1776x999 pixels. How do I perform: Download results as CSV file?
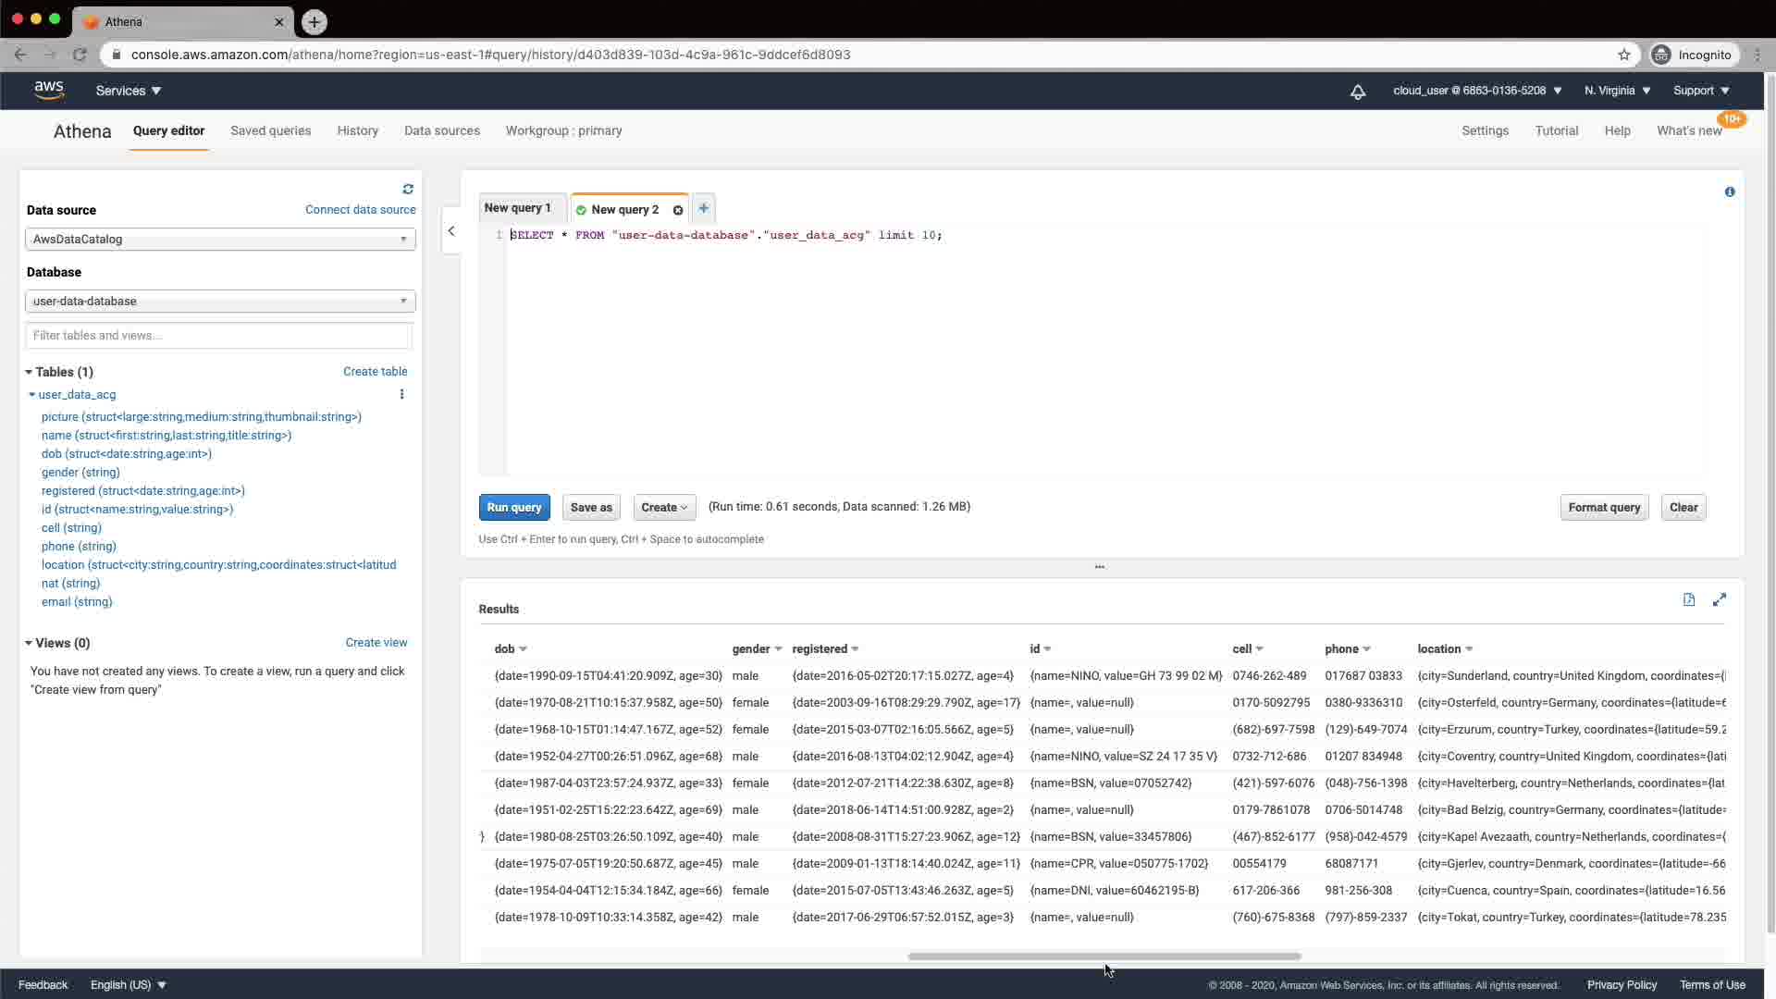tap(1688, 600)
